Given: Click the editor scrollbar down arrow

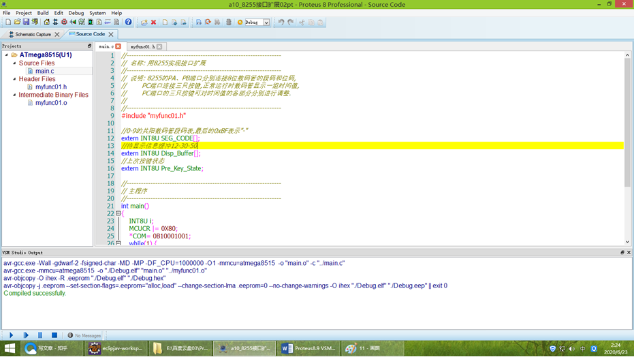Looking at the screenshot, I should click(x=627, y=242).
